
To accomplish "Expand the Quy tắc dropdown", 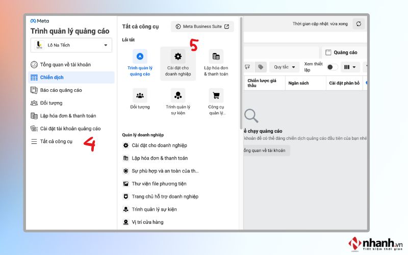I will [284, 67].
